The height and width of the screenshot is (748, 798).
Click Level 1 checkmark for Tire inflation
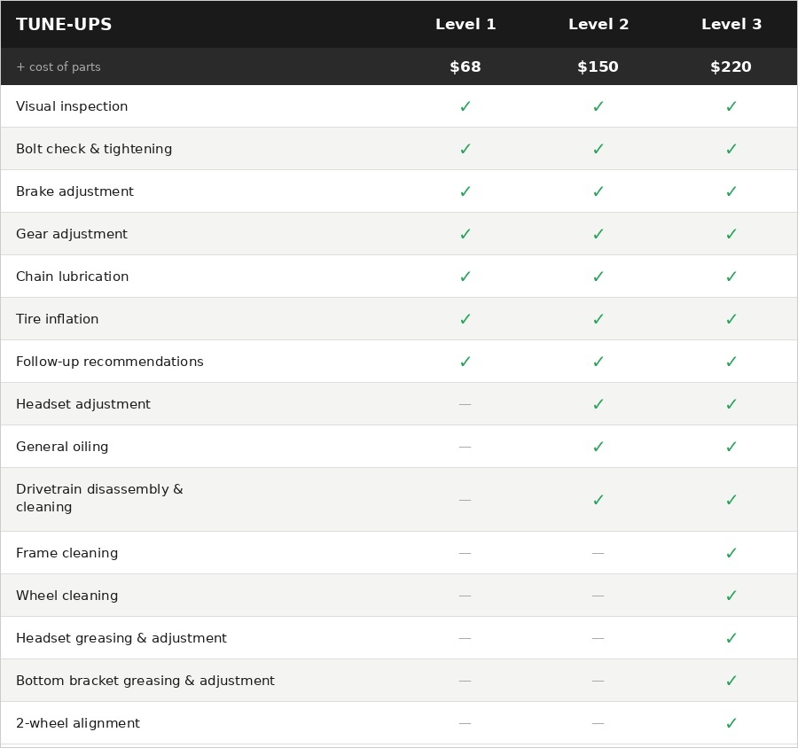pyautogui.click(x=465, y=319)
